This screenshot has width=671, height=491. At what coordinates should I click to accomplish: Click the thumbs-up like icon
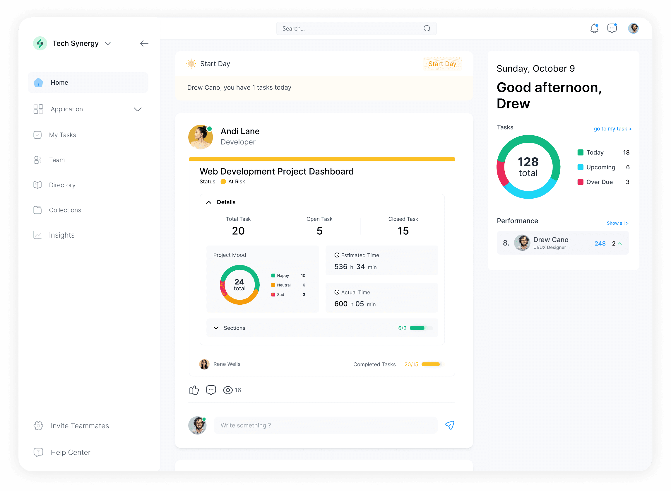pos(194,390)
